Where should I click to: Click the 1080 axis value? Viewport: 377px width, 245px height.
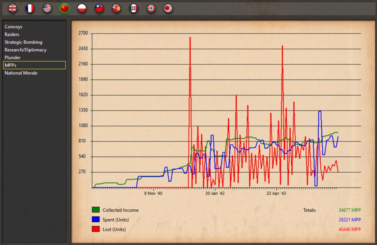(83, 125)
